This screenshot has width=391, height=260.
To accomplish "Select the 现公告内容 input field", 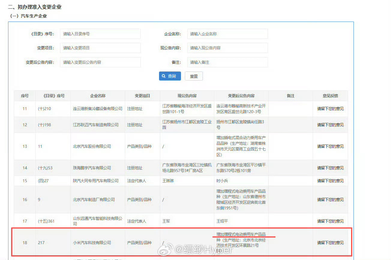I will click(227, 48).
